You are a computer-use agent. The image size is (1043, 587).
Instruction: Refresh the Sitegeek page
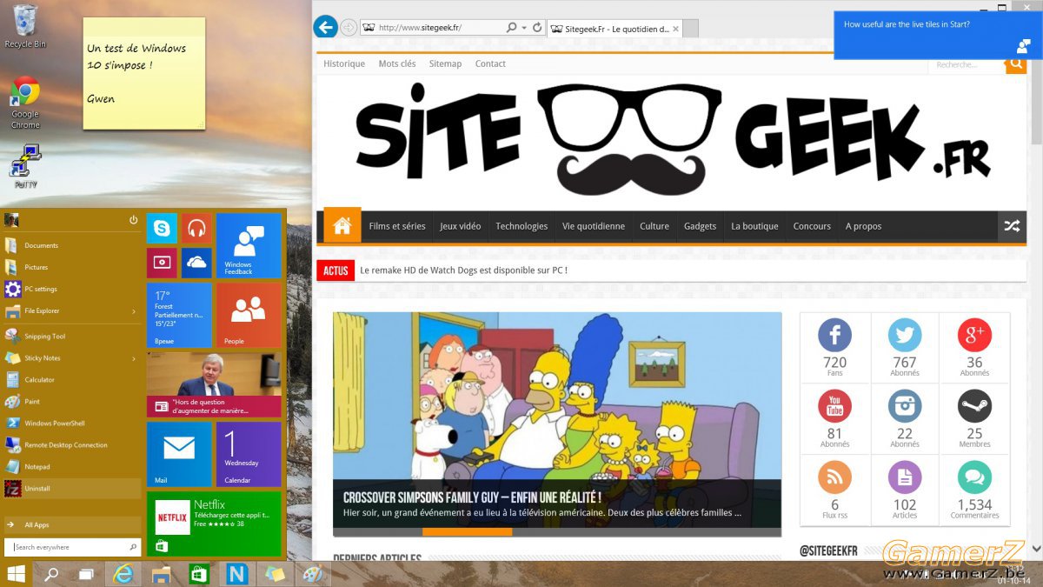[x=537, y=28]
